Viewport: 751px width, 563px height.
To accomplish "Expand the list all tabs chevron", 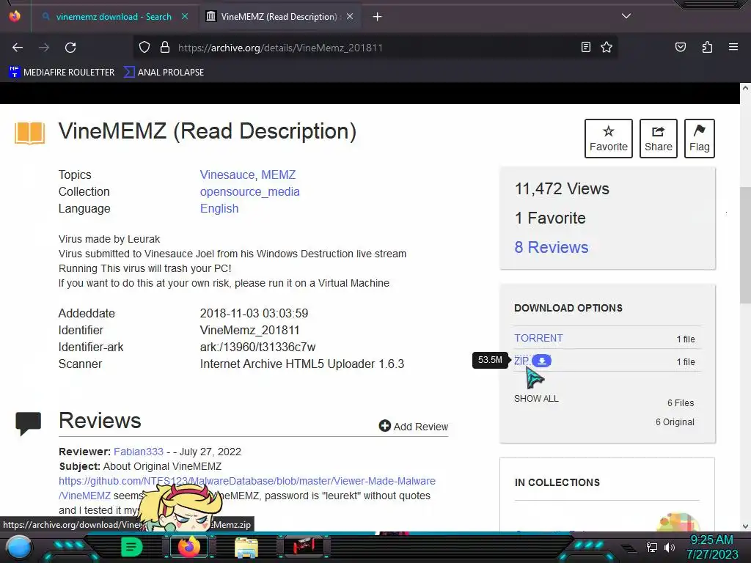I will tap(626, 16).
